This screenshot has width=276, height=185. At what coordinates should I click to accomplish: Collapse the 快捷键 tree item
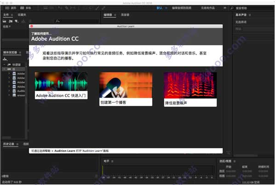tap(5, 64)
